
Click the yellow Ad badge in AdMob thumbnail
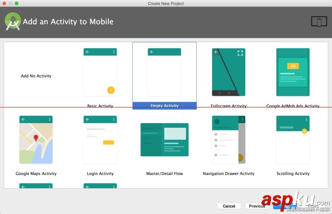click(x=293, y=66)
